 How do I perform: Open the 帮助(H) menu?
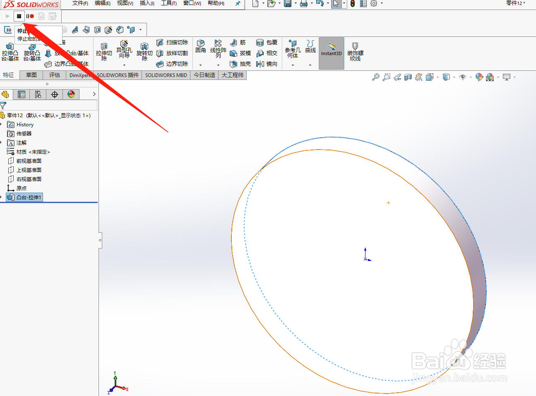(x=216, y=3)
